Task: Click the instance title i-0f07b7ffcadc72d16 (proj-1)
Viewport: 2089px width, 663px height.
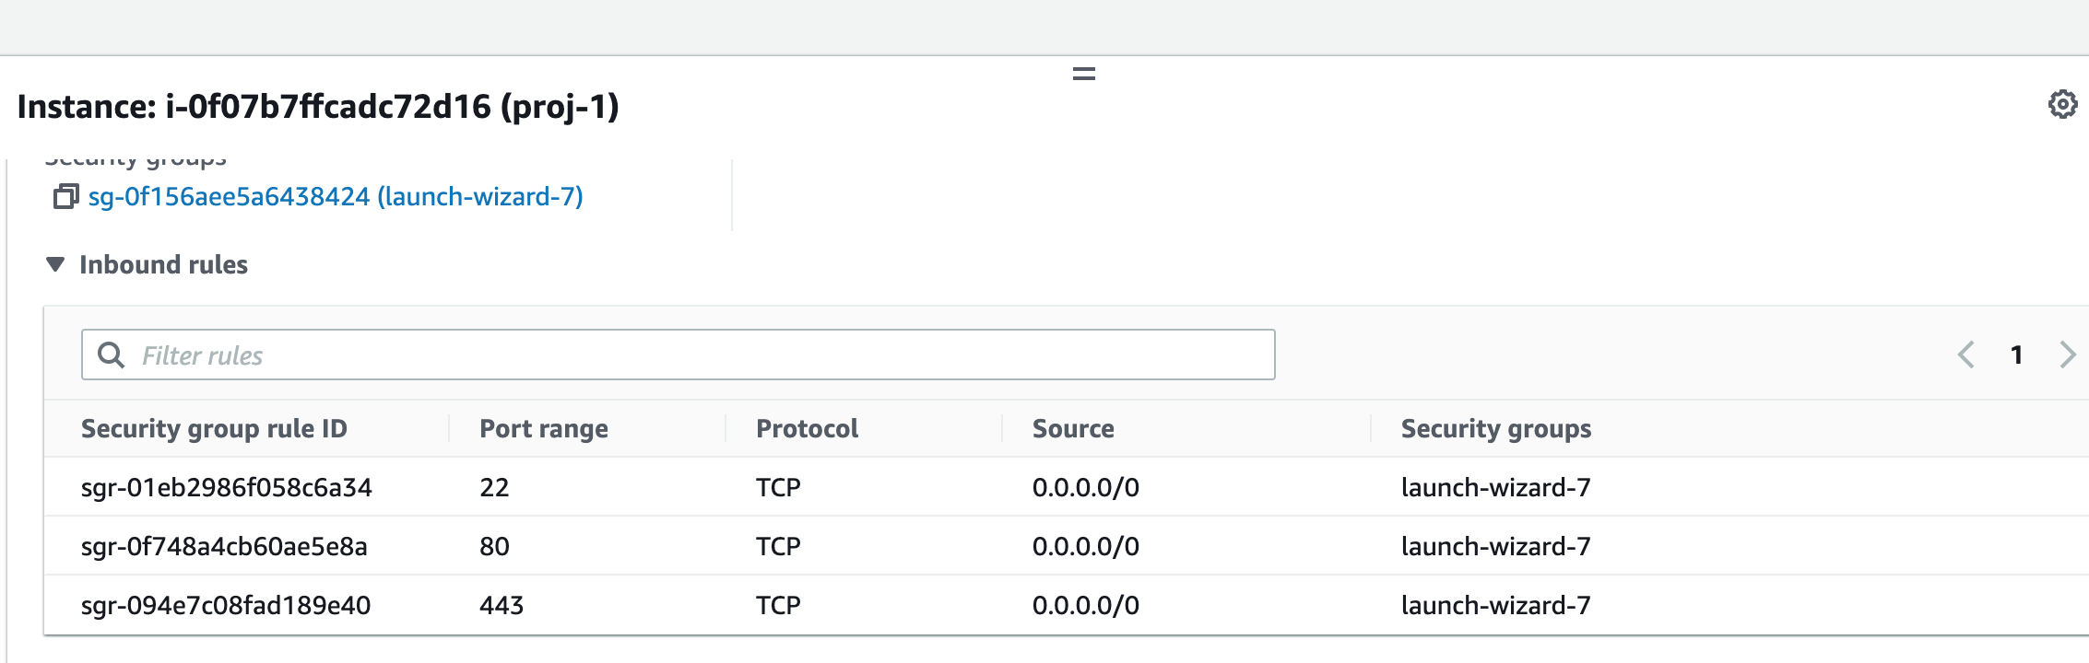Action: point(319,108)
